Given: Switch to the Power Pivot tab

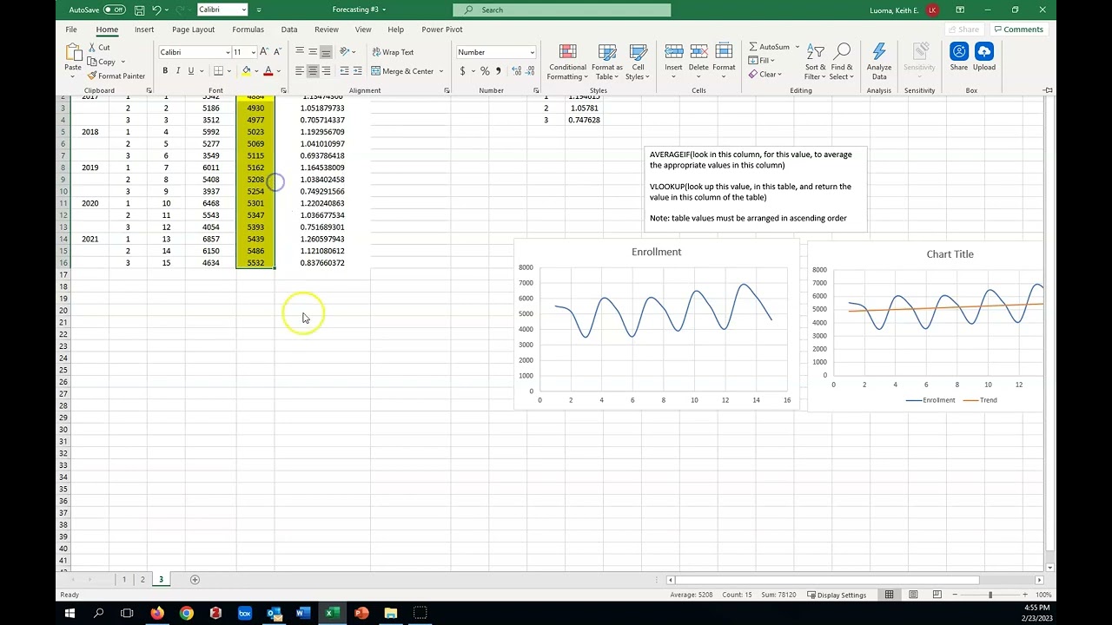Looking at the screenshot, I should (x=442, y=30).
